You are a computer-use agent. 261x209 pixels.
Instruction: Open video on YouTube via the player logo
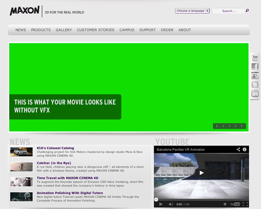click(235, 204)
